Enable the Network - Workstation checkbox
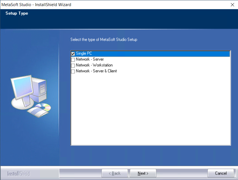Screen dimensions: 238x180 coord(73,65)
